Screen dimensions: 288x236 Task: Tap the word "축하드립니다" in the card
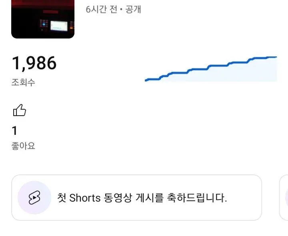tap(203, 198)
